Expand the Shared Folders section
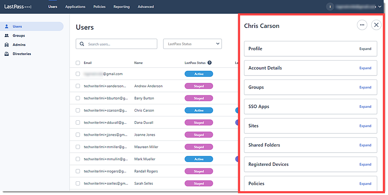Viewport: 388px width, 195px height. (365, 145)
